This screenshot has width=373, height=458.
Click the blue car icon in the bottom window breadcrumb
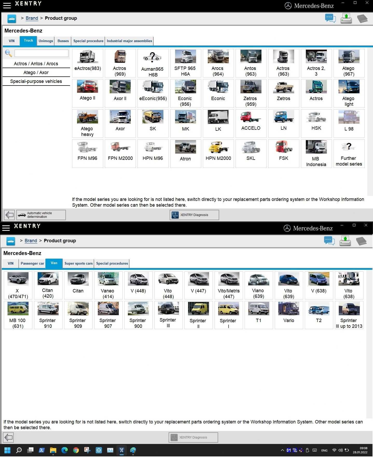pos(11,241)
